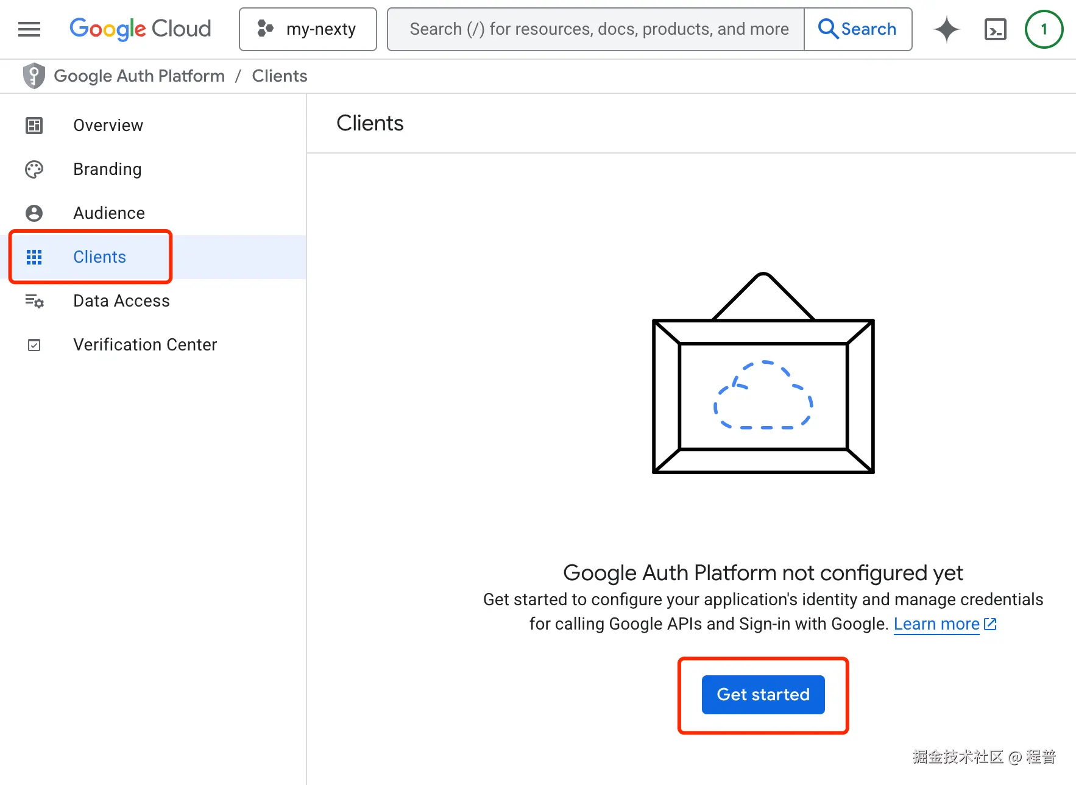The image size is (1076, 785).
Task: Click the Verification Center icon
Action: [x=34, y=344]
